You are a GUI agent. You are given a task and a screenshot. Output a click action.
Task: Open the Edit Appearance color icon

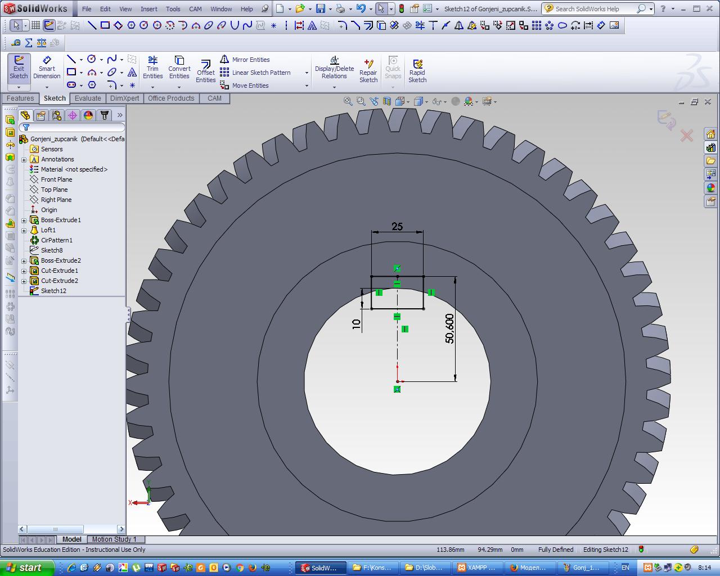[469, 101]
